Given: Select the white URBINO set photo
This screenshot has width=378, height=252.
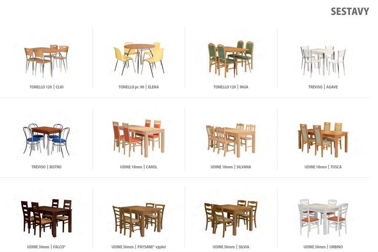Looking at the screenshot, I should tap(323, 218).
